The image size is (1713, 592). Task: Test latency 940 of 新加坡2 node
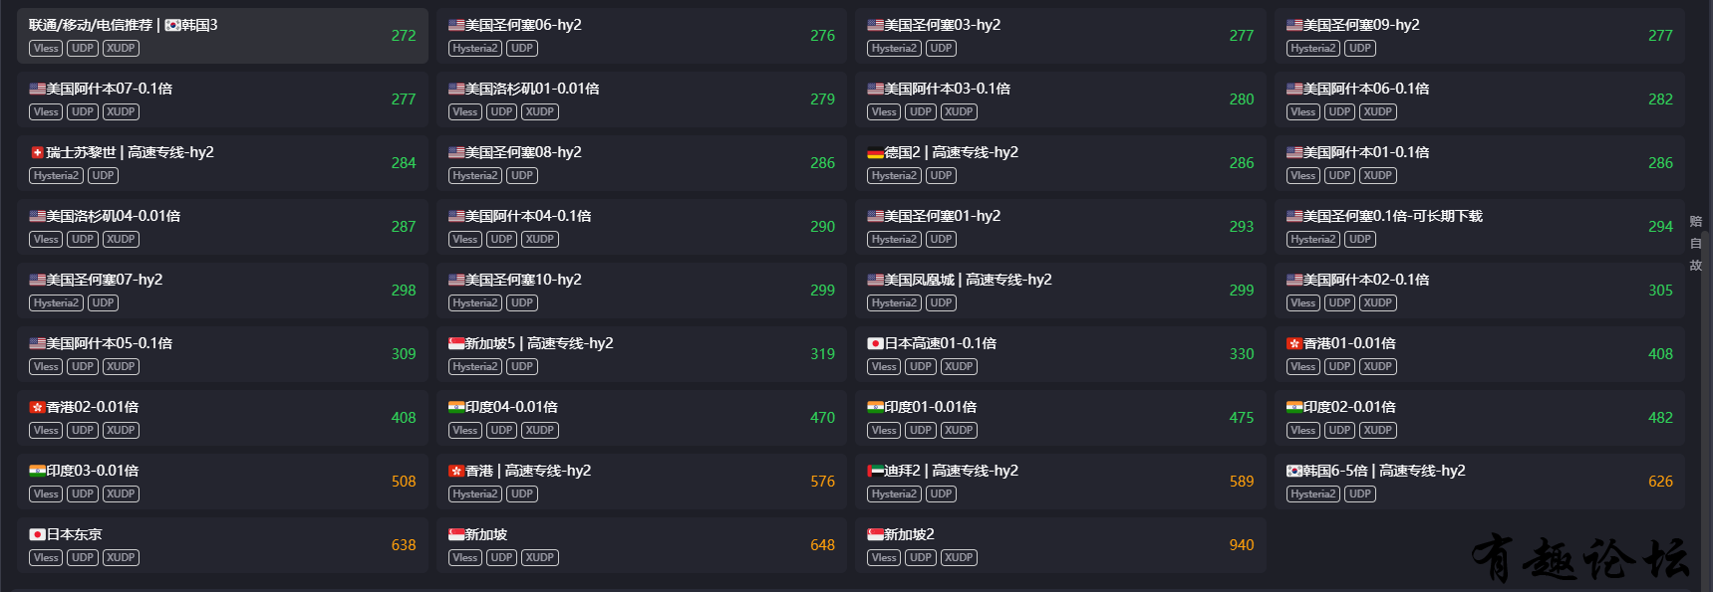click(1242, 545)
